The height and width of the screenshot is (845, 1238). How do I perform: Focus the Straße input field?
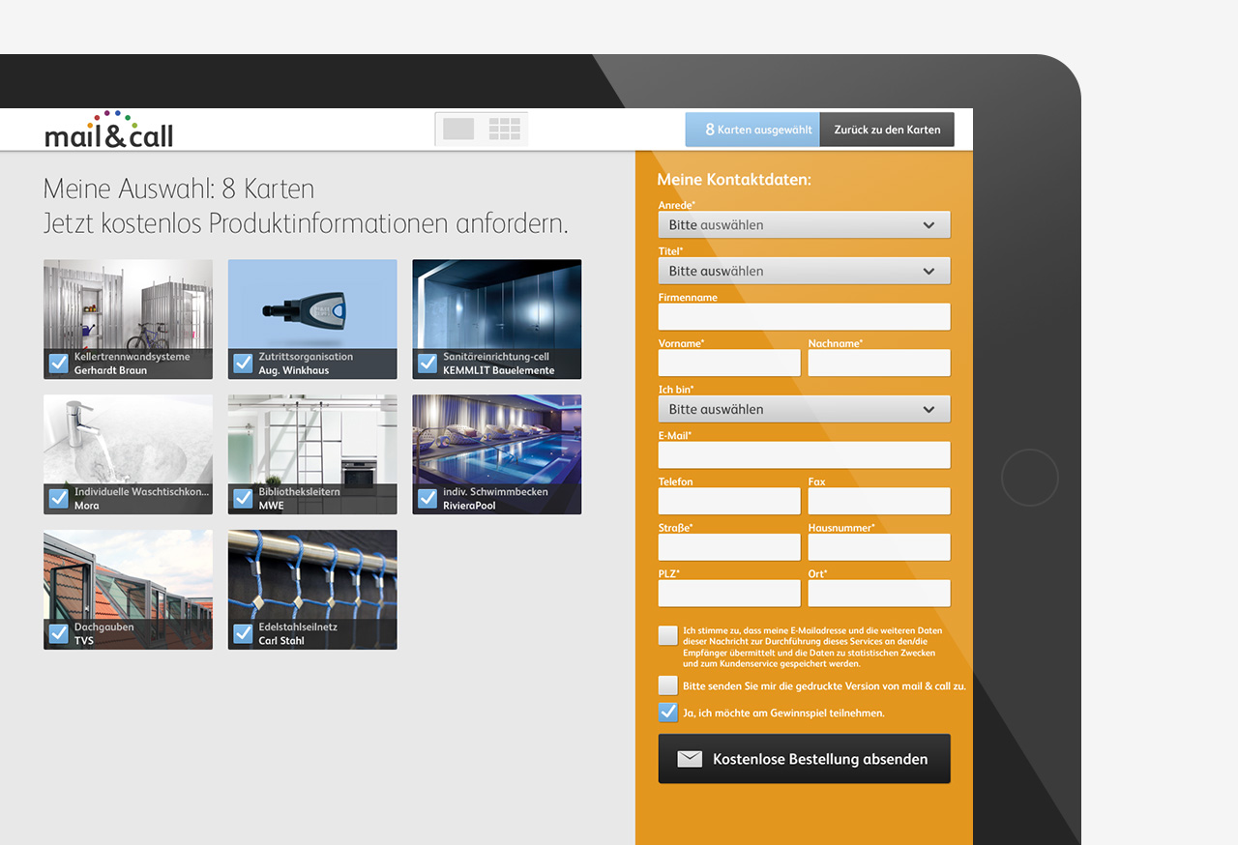[x=729, y=547]
